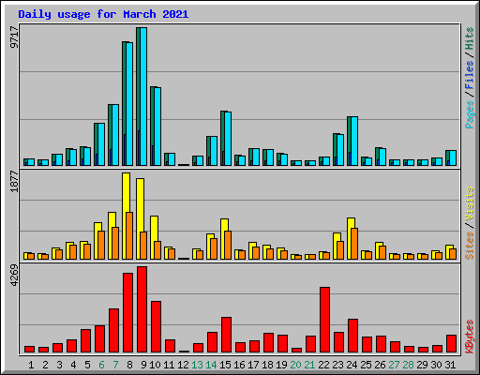Click the cyan Pages bar for day 15

228,139
